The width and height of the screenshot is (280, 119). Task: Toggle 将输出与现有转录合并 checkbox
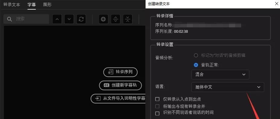(x=157, y=106)
